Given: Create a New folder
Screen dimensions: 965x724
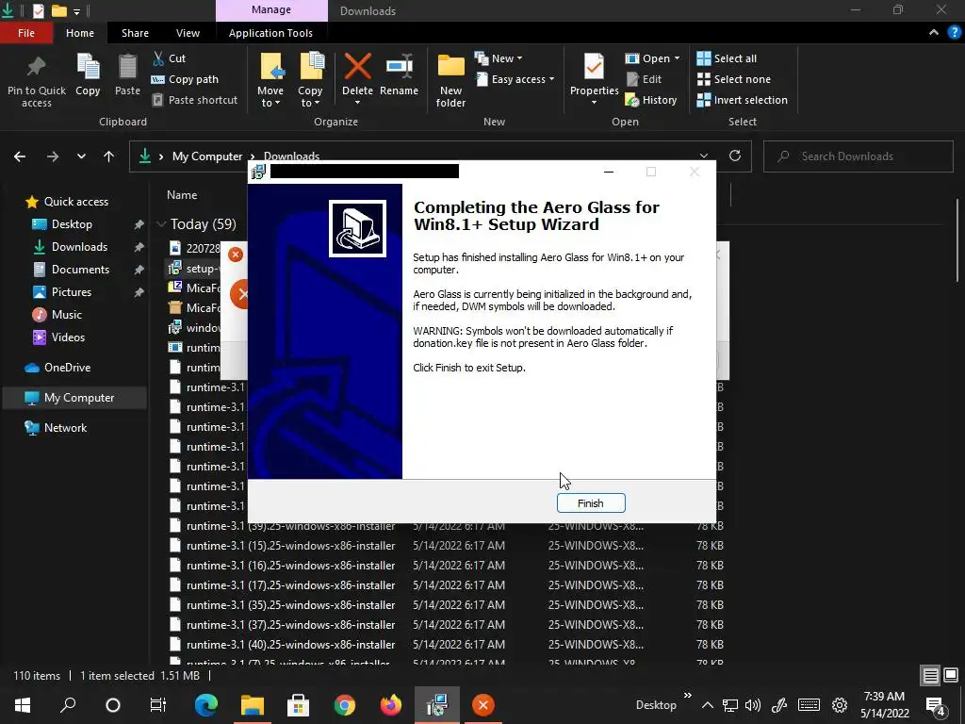Looking at the screenshot, I should point(450,81).
